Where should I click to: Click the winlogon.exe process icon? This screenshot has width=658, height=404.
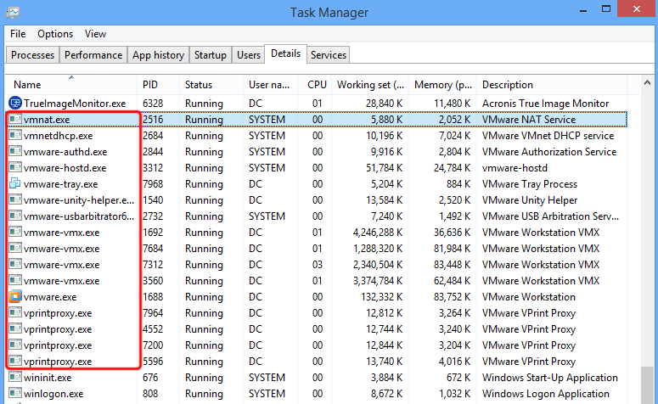(x=15, y=394)
